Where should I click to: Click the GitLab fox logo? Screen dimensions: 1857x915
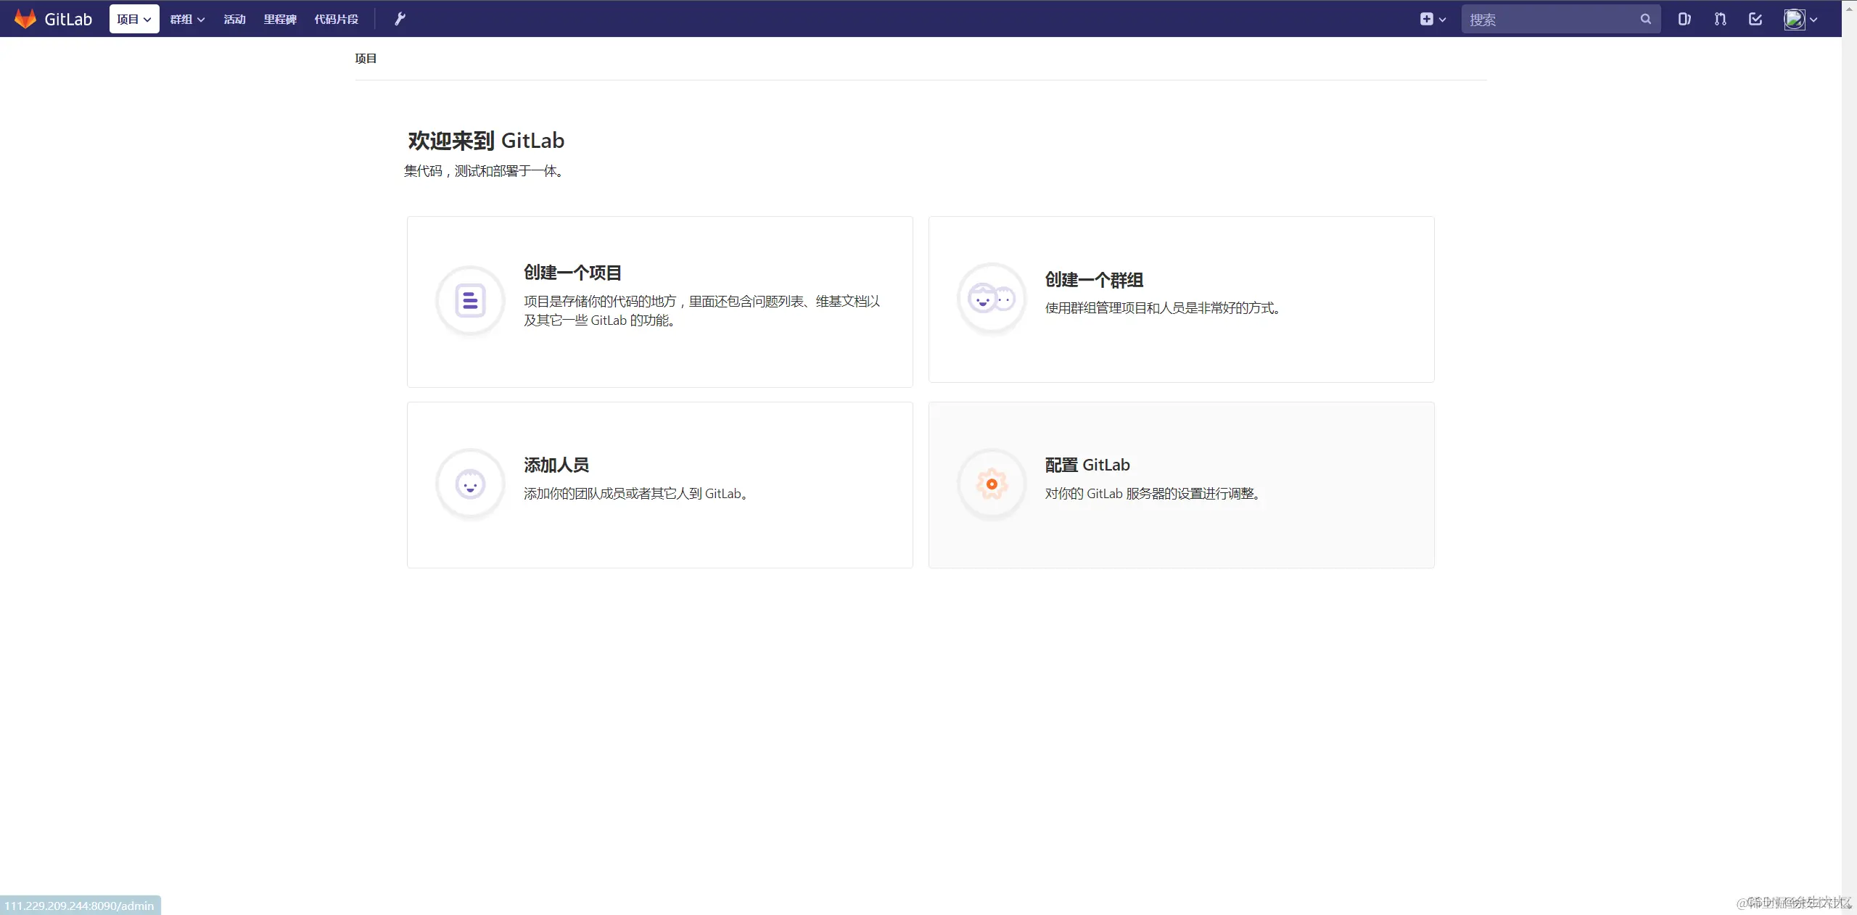tap(25, 19)
